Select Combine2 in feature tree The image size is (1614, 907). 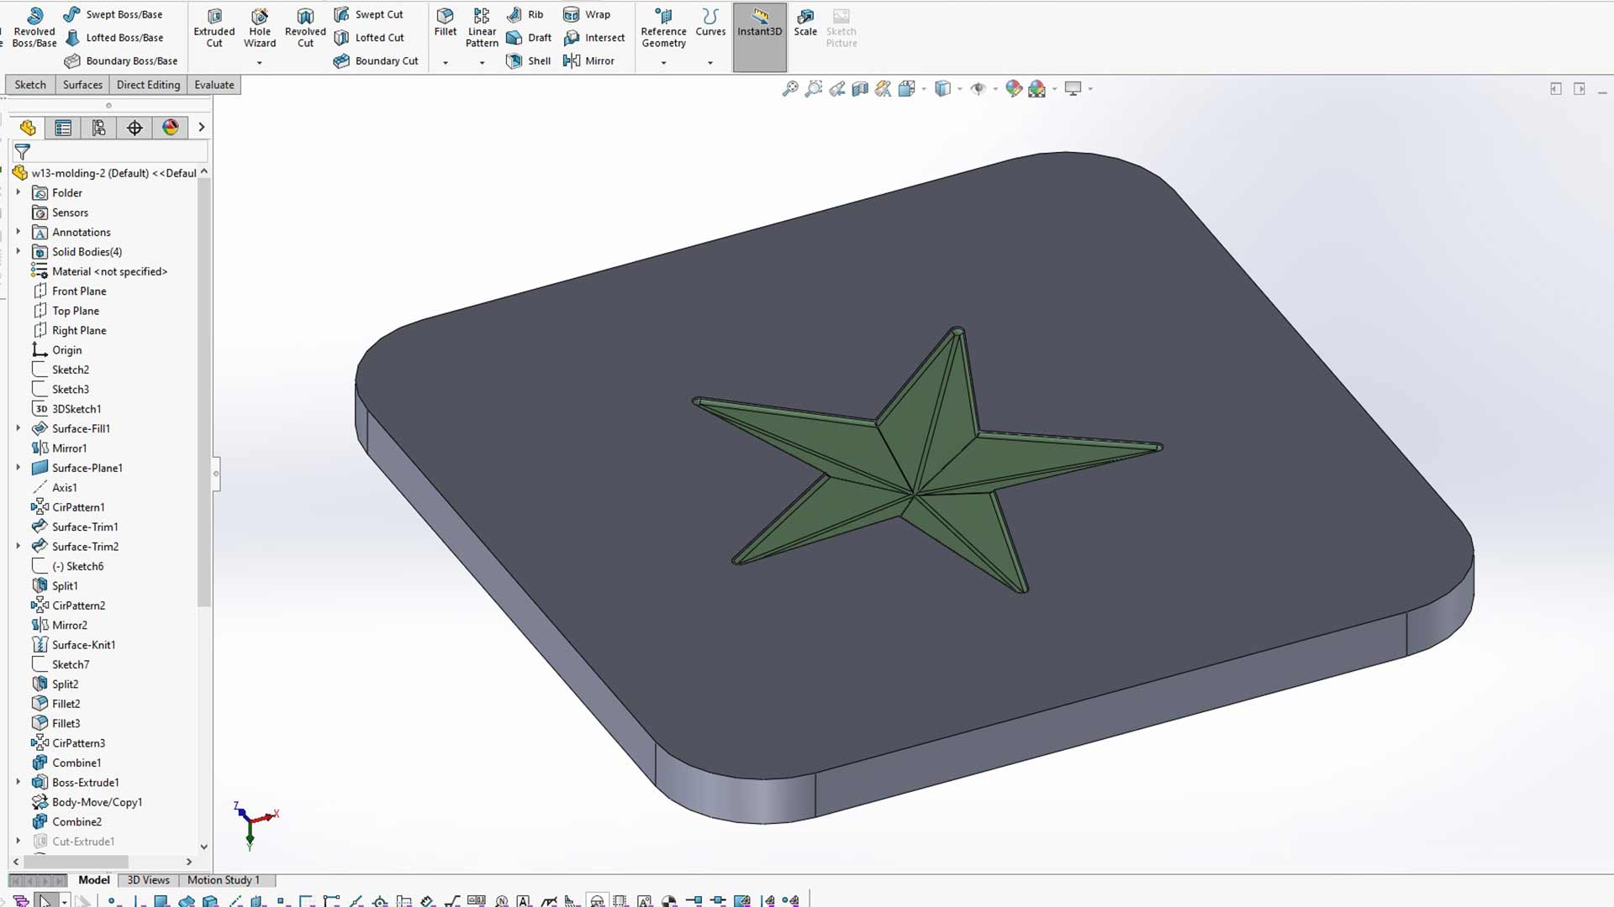pyautogui.click(x=76, y=822)
